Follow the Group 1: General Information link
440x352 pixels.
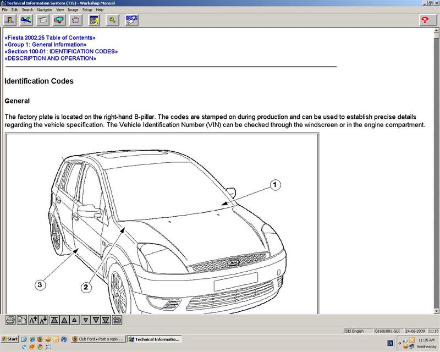[x=47, y=45]
